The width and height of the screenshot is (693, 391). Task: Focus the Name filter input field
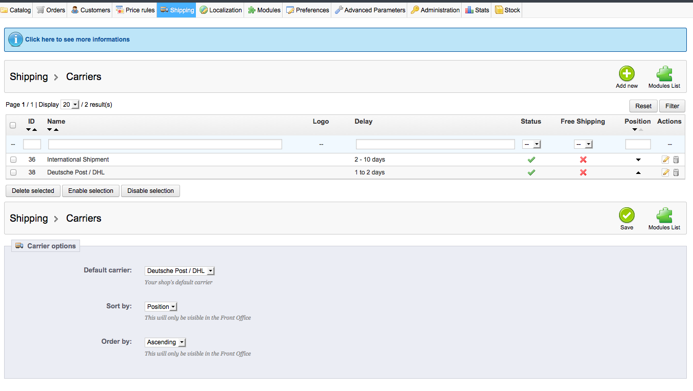pos(165,144)
